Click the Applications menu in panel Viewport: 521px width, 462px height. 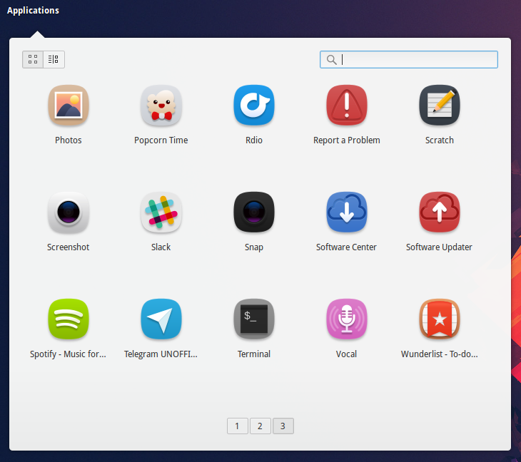33,10
